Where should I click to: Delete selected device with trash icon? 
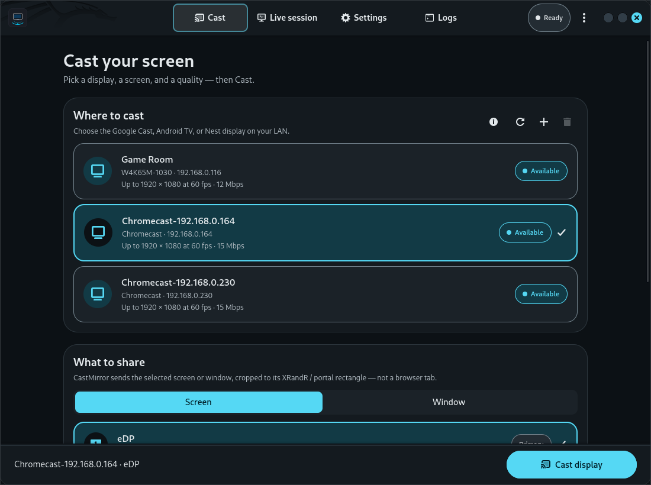[567, 122]
